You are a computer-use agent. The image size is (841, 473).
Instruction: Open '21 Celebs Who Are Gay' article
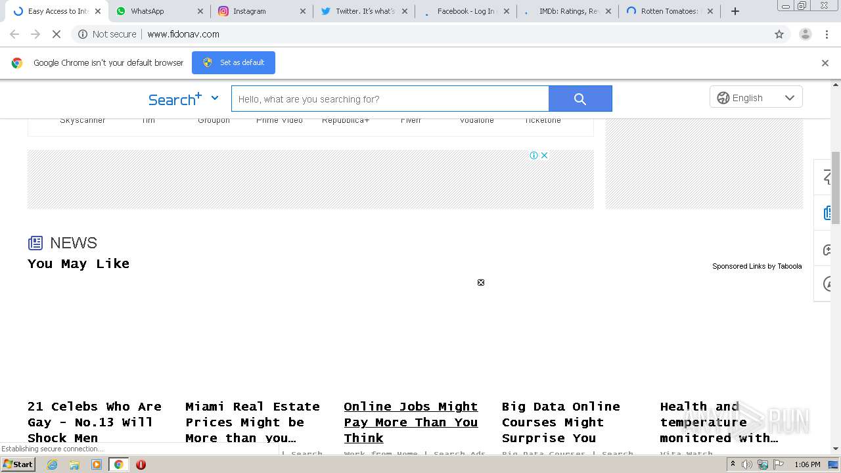[95, 422]
